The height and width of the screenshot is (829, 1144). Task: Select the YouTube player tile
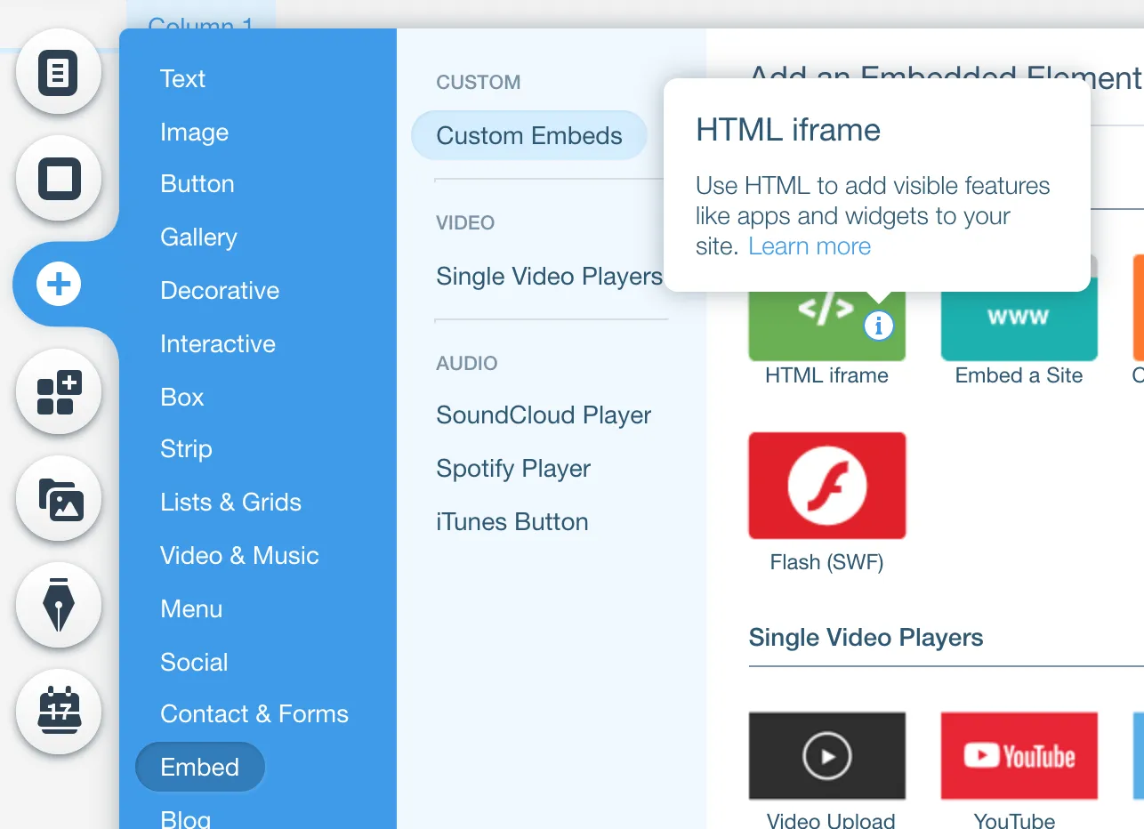[x=1018, y=755]
